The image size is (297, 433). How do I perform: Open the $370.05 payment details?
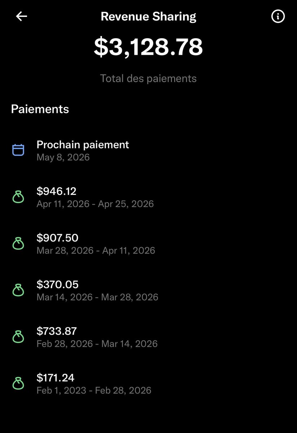click(148, 290)
